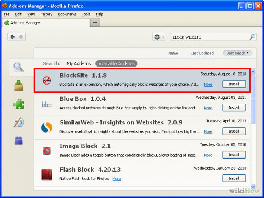
Task: Open the Best match sort dropdown
Action: (x=238, y=53)
